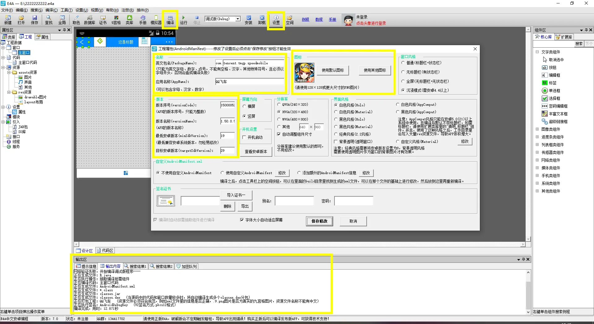The image size is (594, 324).
Task: Open the 查找 (Find) tool
Action: click(x=49, y=20)
